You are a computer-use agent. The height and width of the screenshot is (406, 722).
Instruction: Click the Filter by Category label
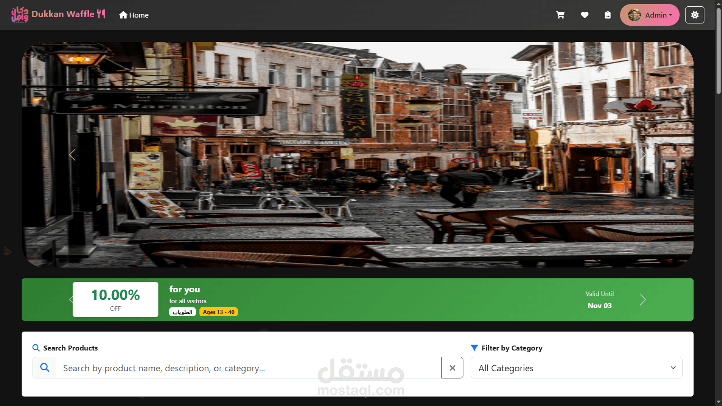point(512,348)
